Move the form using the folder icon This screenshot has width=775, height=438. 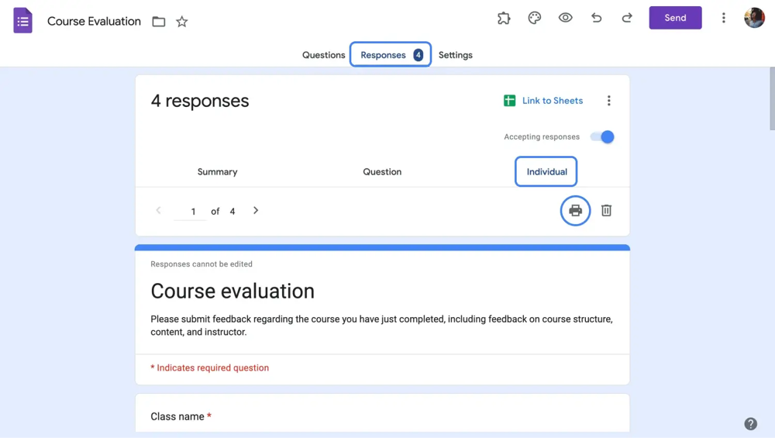click(x=159, y=22)
